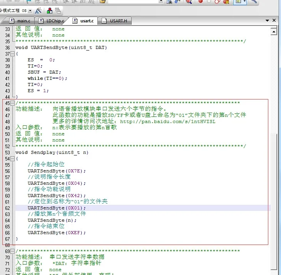Click the file icon on main.c tab
281x275 pixels.
point(12,21)
